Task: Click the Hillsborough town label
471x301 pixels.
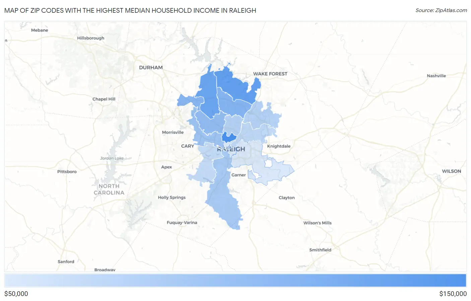Action: click(91, 38)
